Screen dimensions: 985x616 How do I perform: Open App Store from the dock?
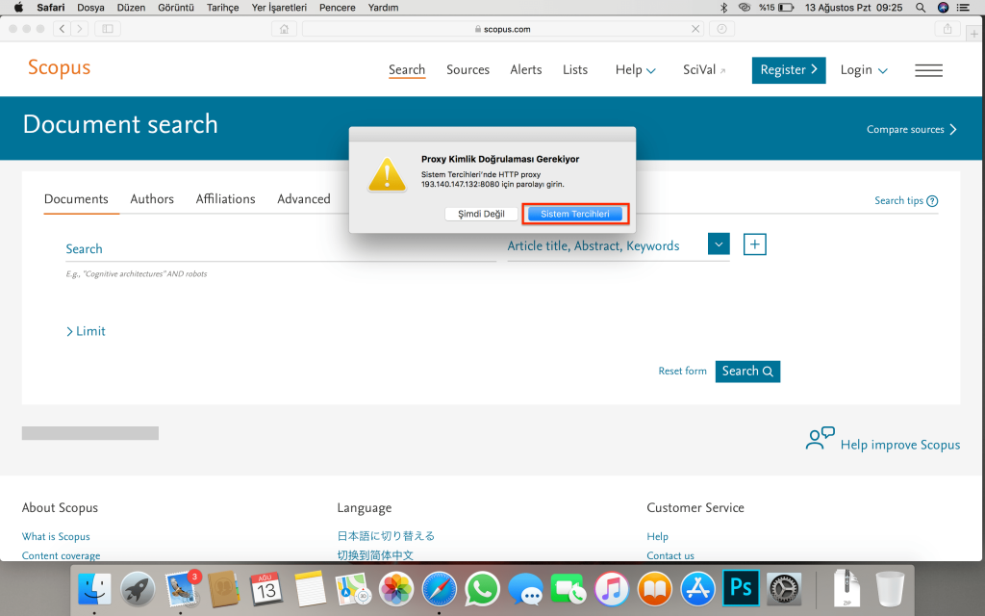(x=698, y=588)
